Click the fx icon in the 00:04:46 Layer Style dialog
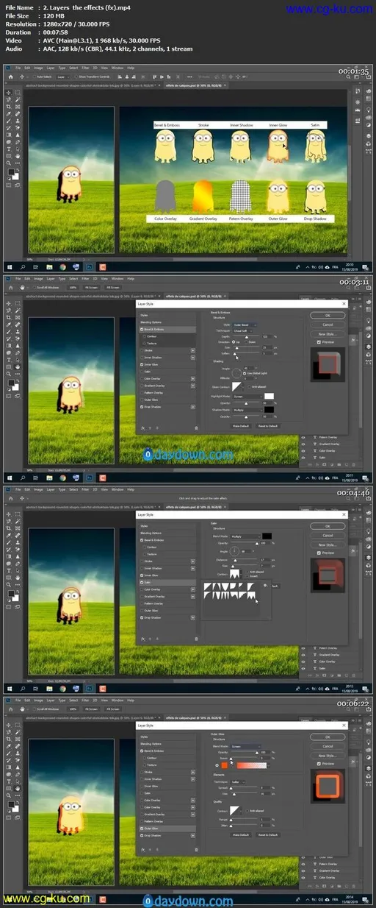 click(142, 637)
